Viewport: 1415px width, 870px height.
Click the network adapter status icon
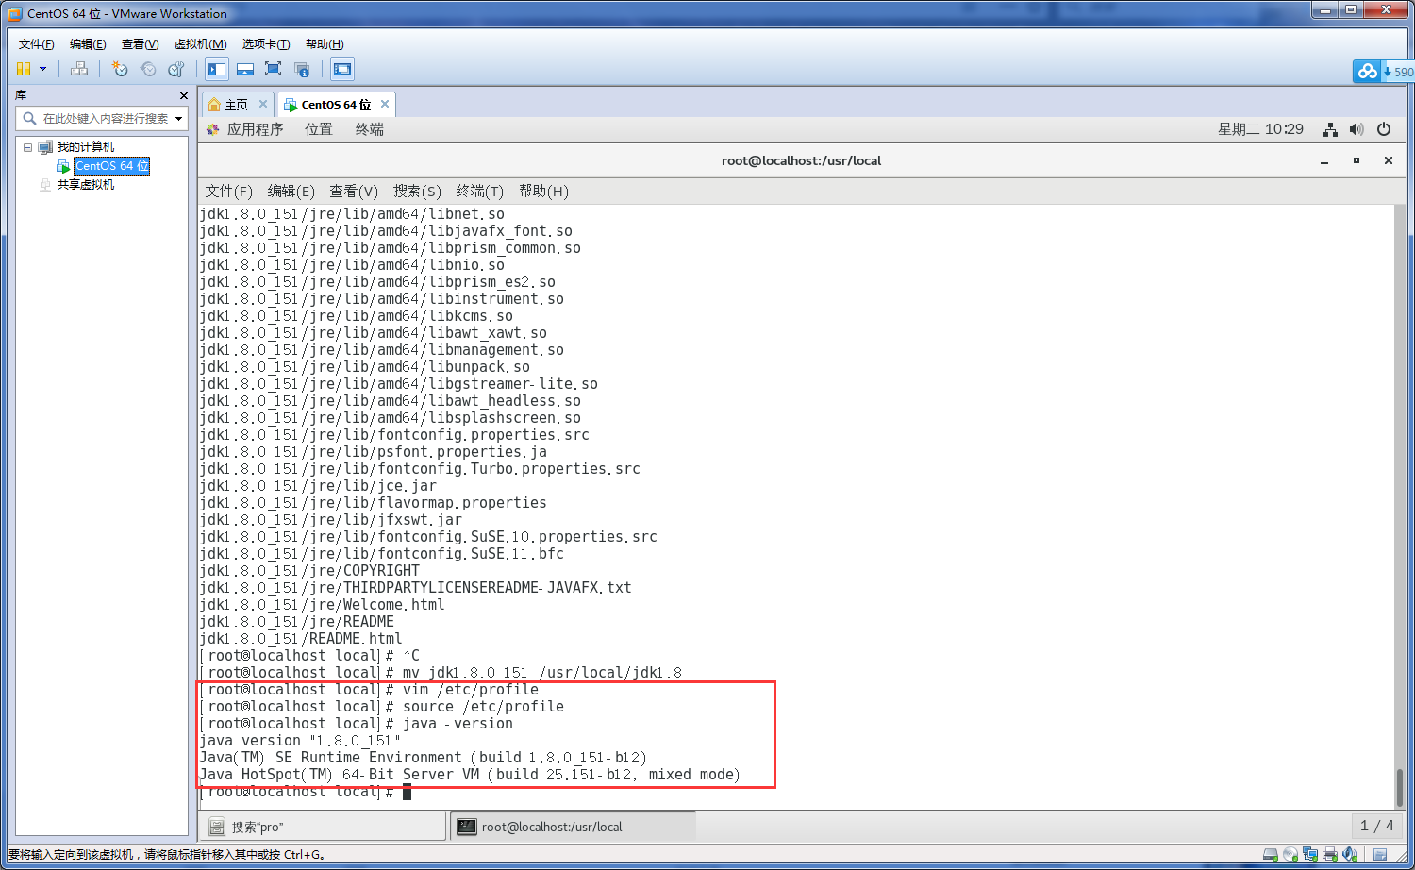[x=1310, y=854]
